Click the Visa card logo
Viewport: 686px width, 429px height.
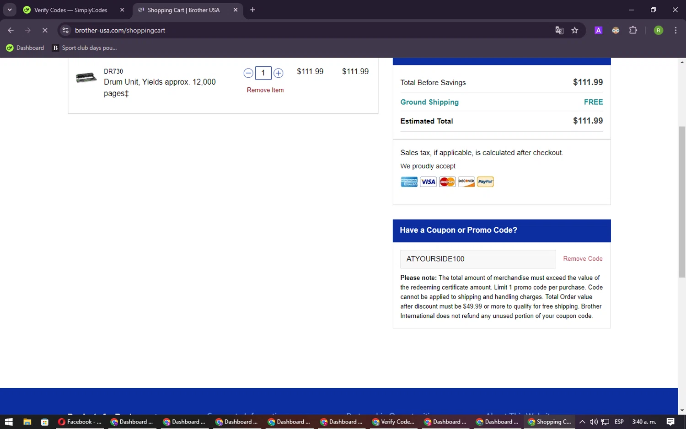(428, 182)
